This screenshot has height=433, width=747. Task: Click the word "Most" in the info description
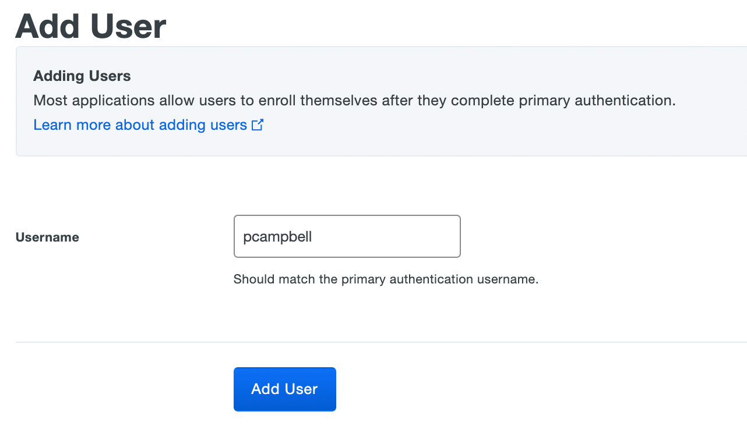click(48, 100)
